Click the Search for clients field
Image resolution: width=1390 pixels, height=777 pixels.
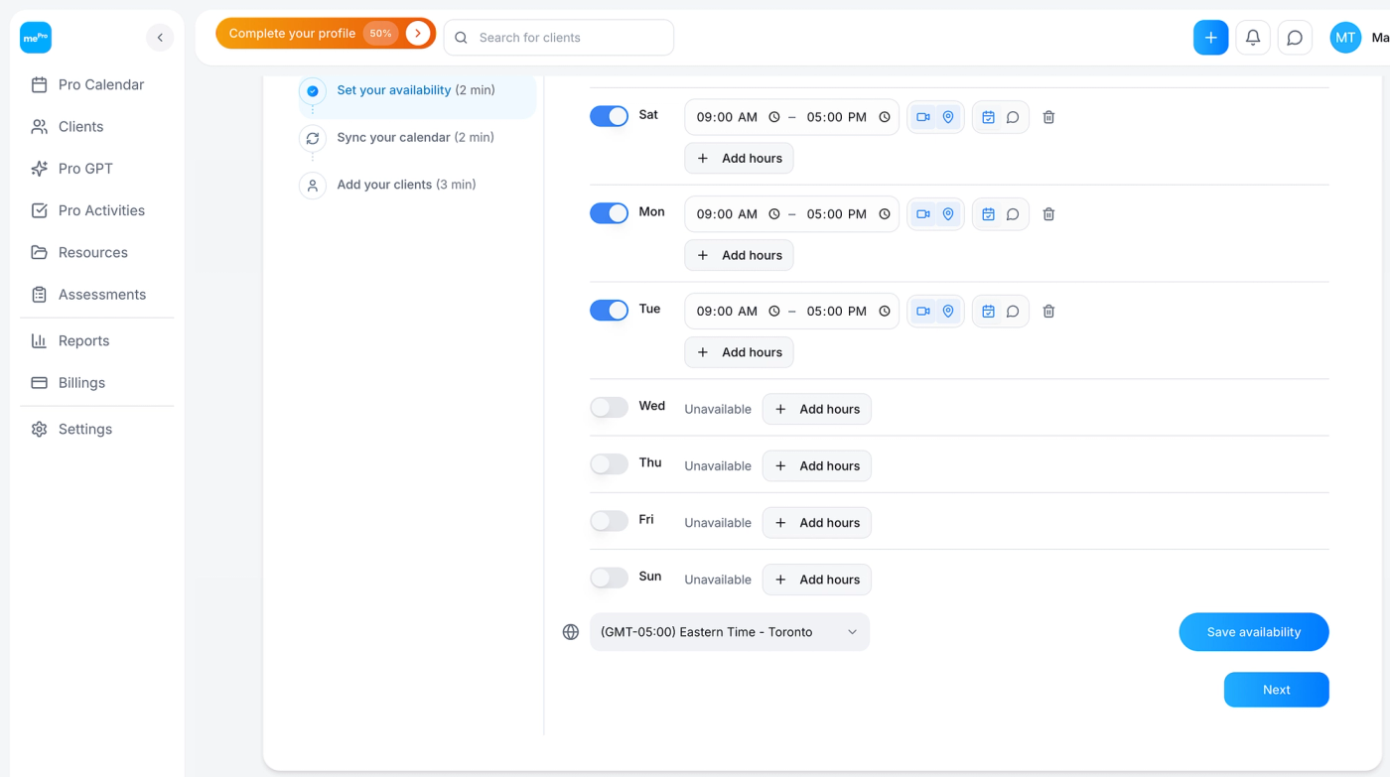(559, 38)
